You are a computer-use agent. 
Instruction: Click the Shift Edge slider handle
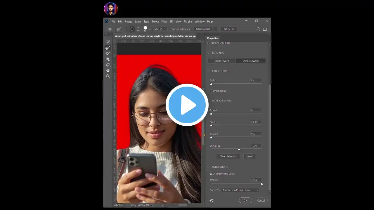pos(239,149)
